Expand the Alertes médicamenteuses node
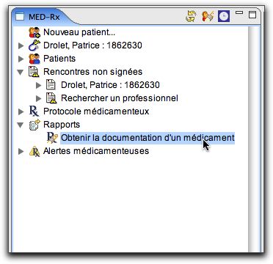This screenshot has height=264, width=273. tap(21, 151)
